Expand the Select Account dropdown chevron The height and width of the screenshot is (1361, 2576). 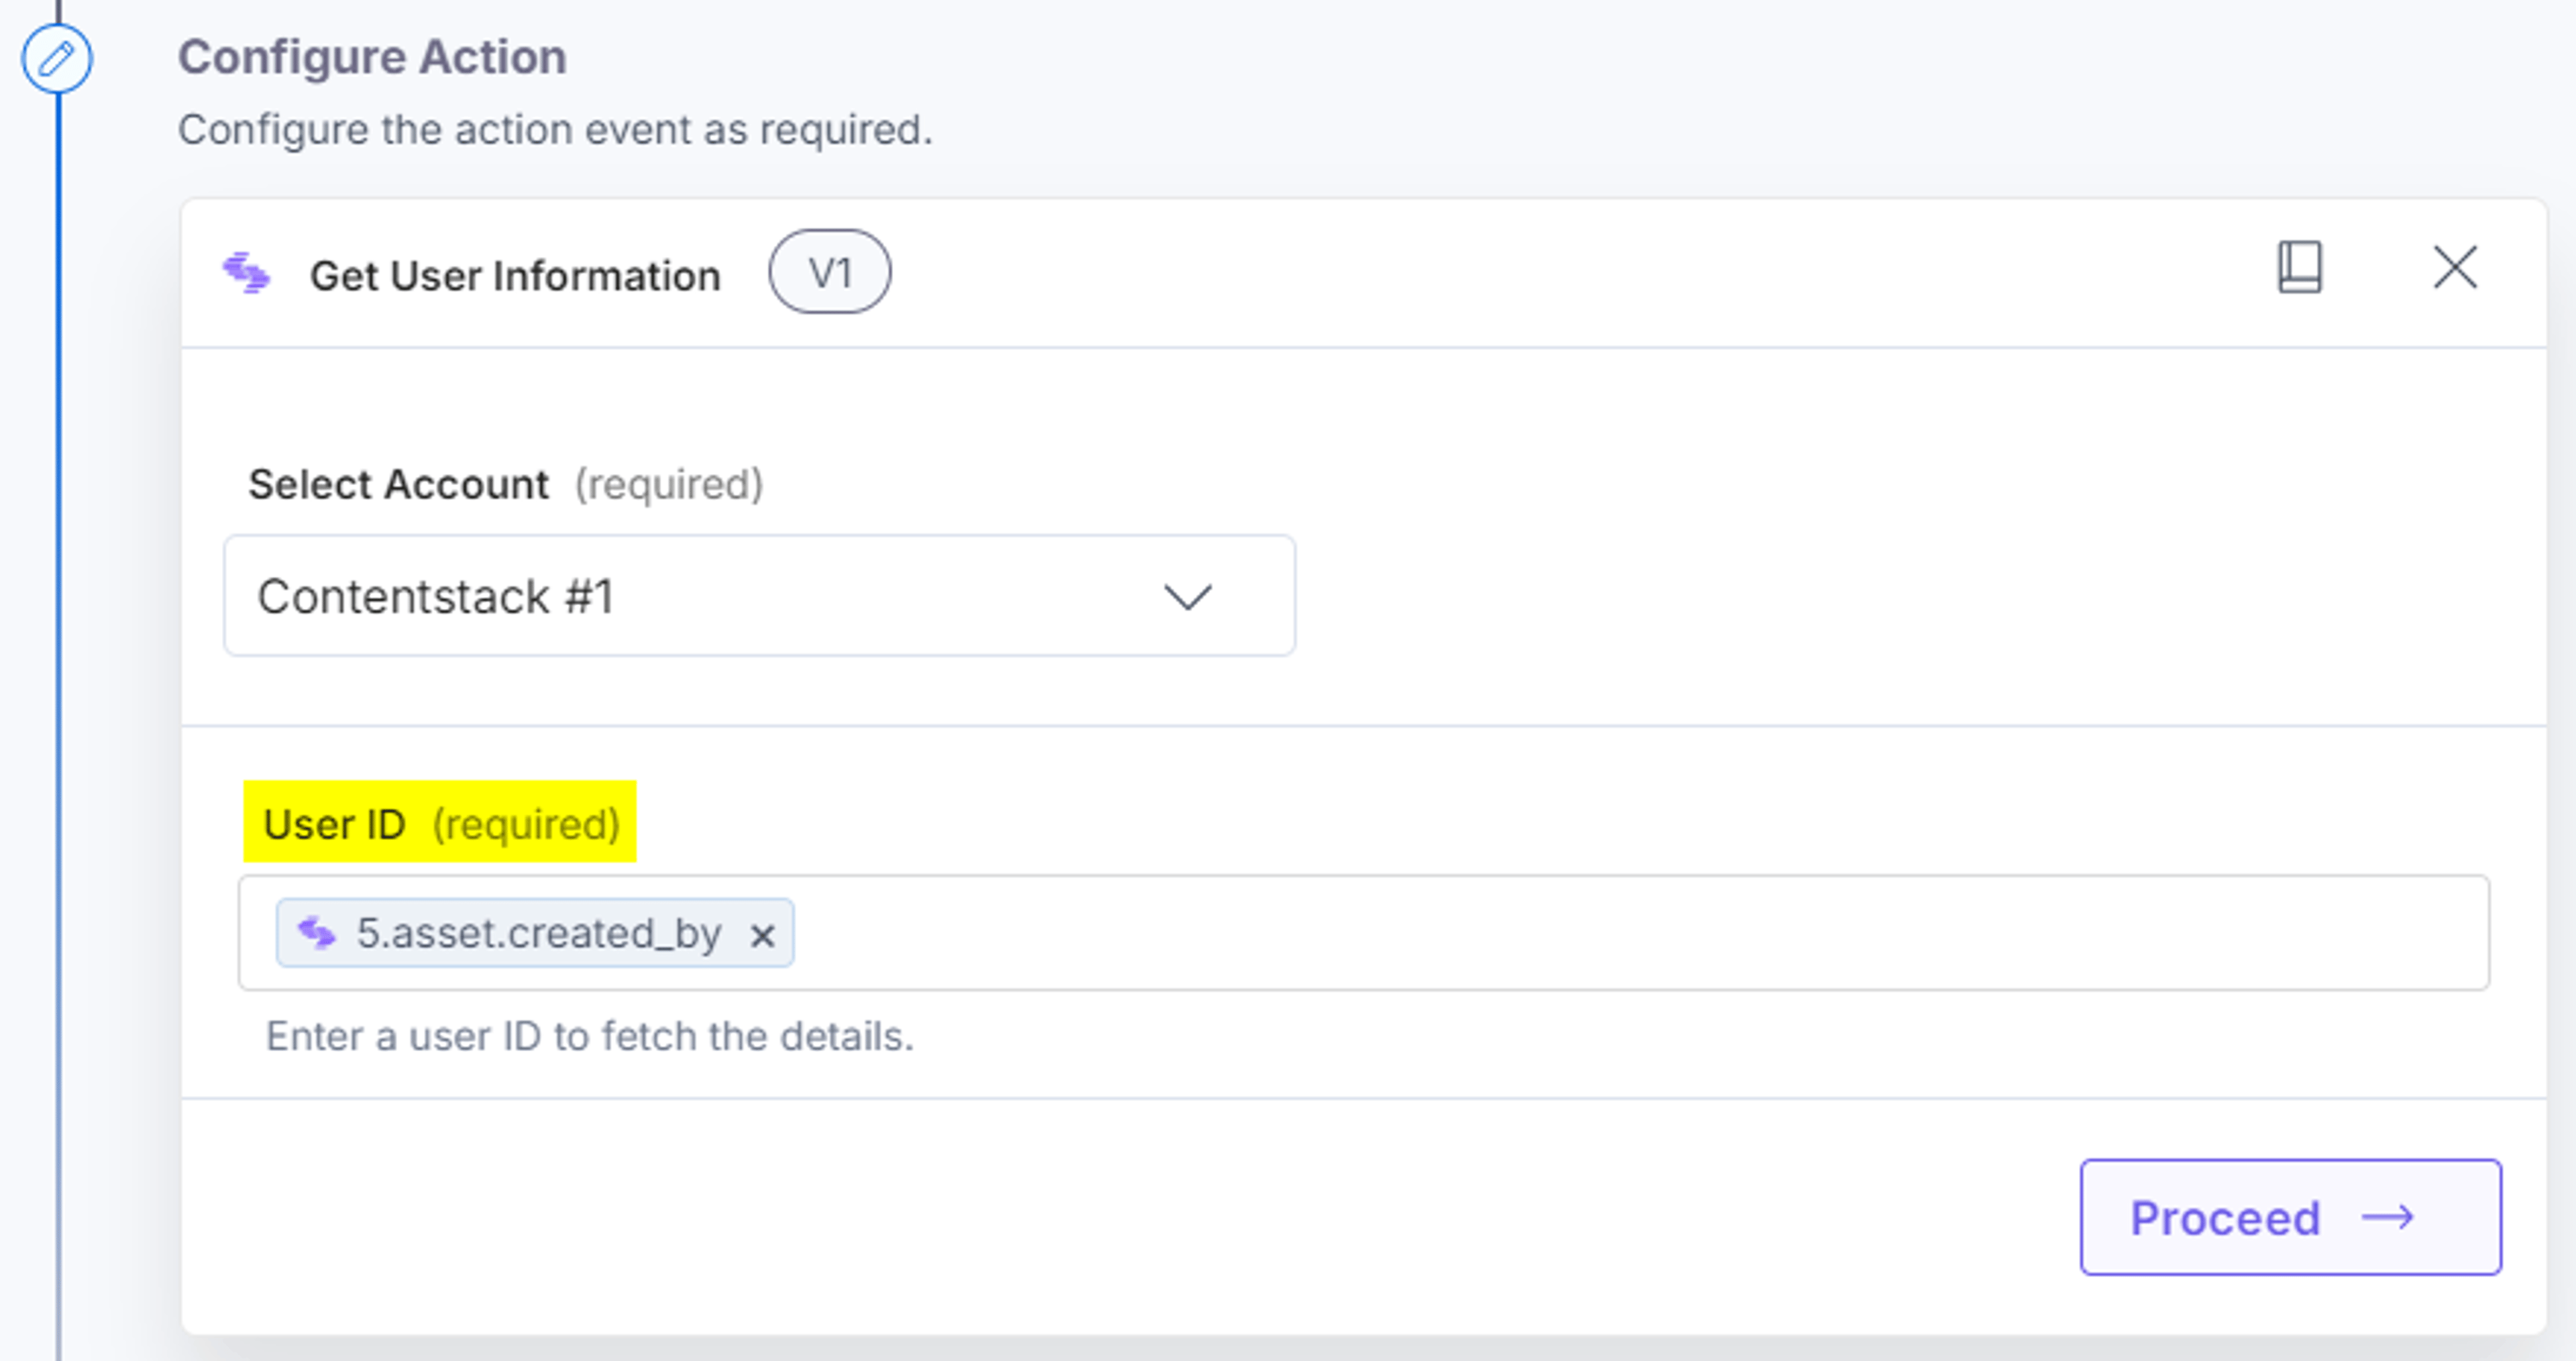pos(1188,597)
